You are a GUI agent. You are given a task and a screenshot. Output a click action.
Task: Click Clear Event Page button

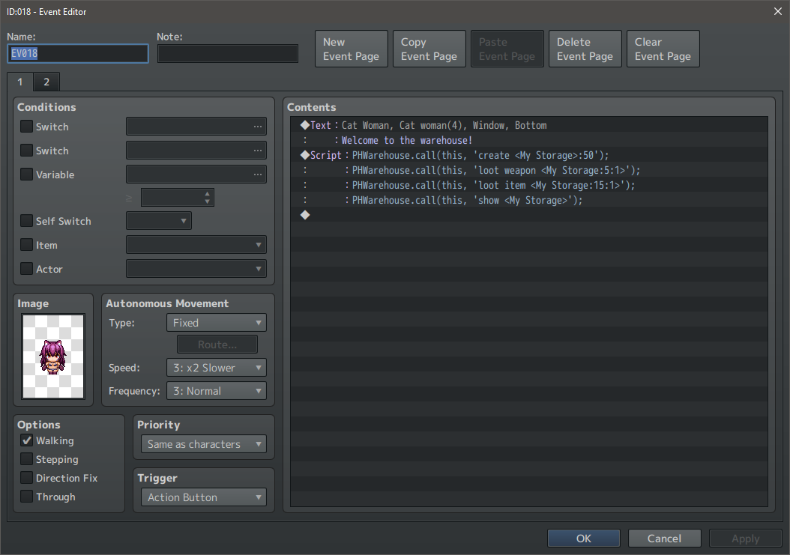pyautogui.click(x=663, y=49)
